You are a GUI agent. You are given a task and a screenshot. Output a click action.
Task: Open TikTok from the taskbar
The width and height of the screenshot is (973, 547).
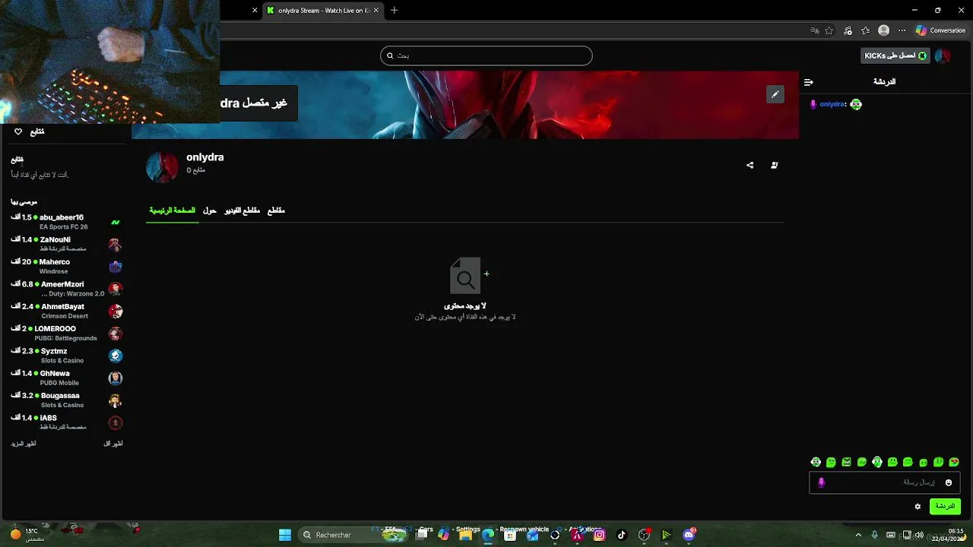point(621,535)
